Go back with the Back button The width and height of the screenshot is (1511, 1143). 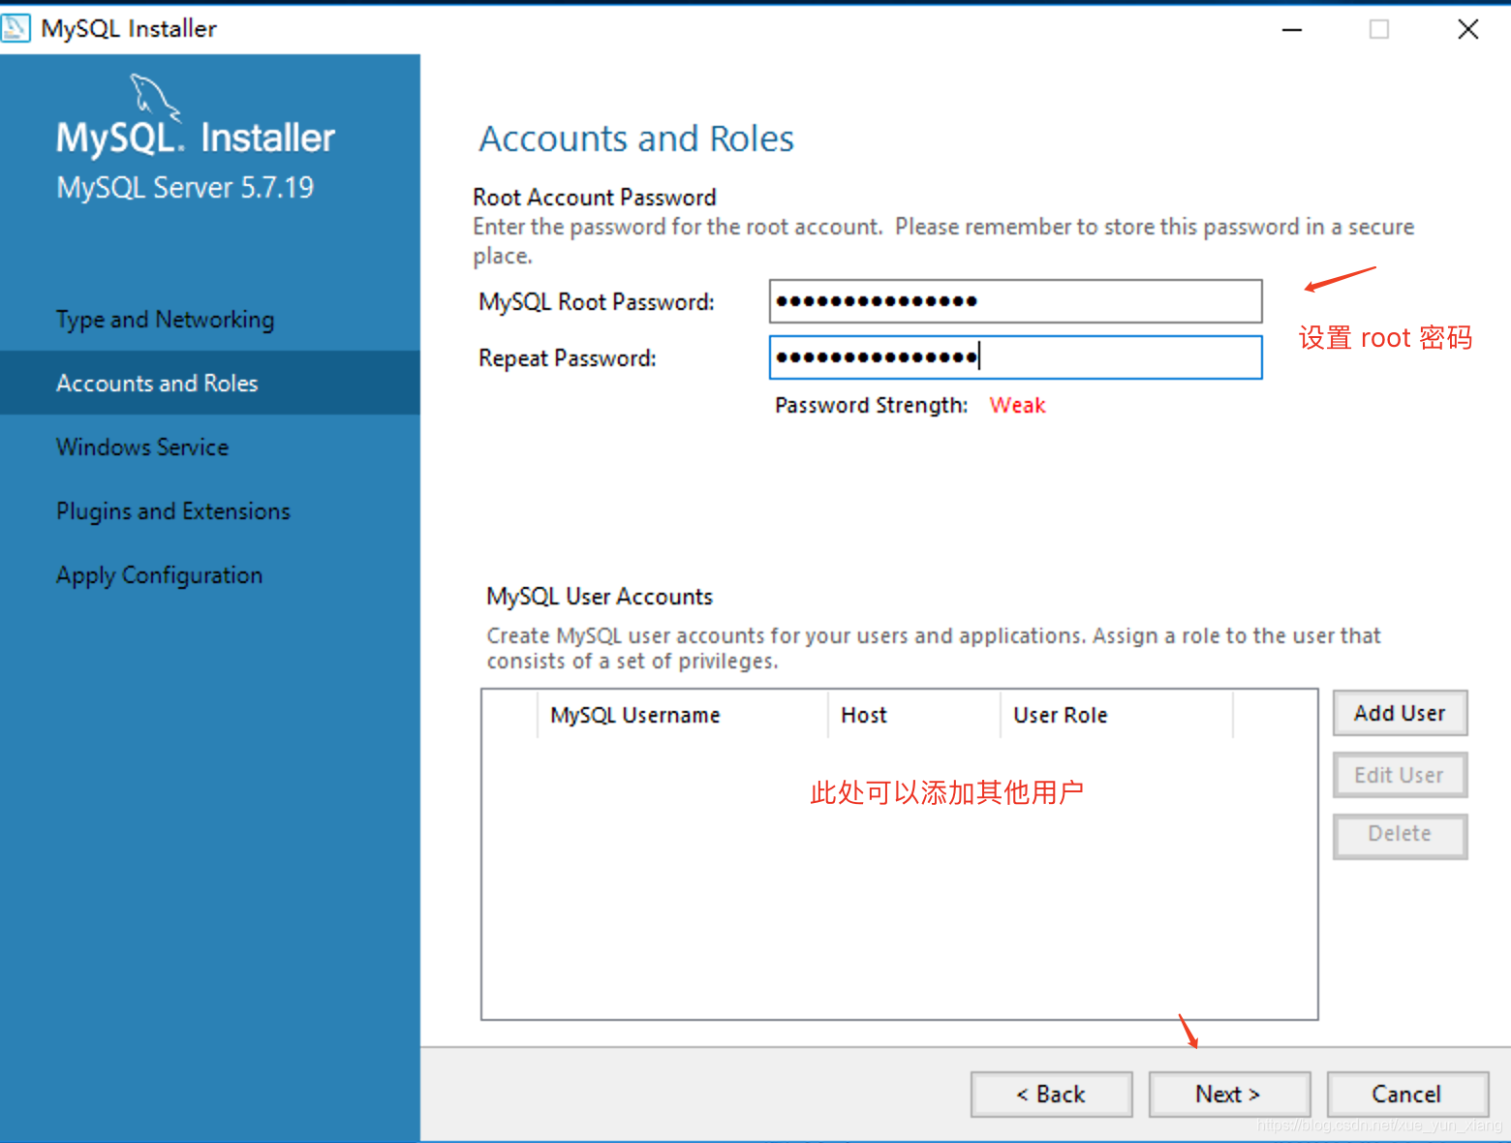(1051, 1095)
